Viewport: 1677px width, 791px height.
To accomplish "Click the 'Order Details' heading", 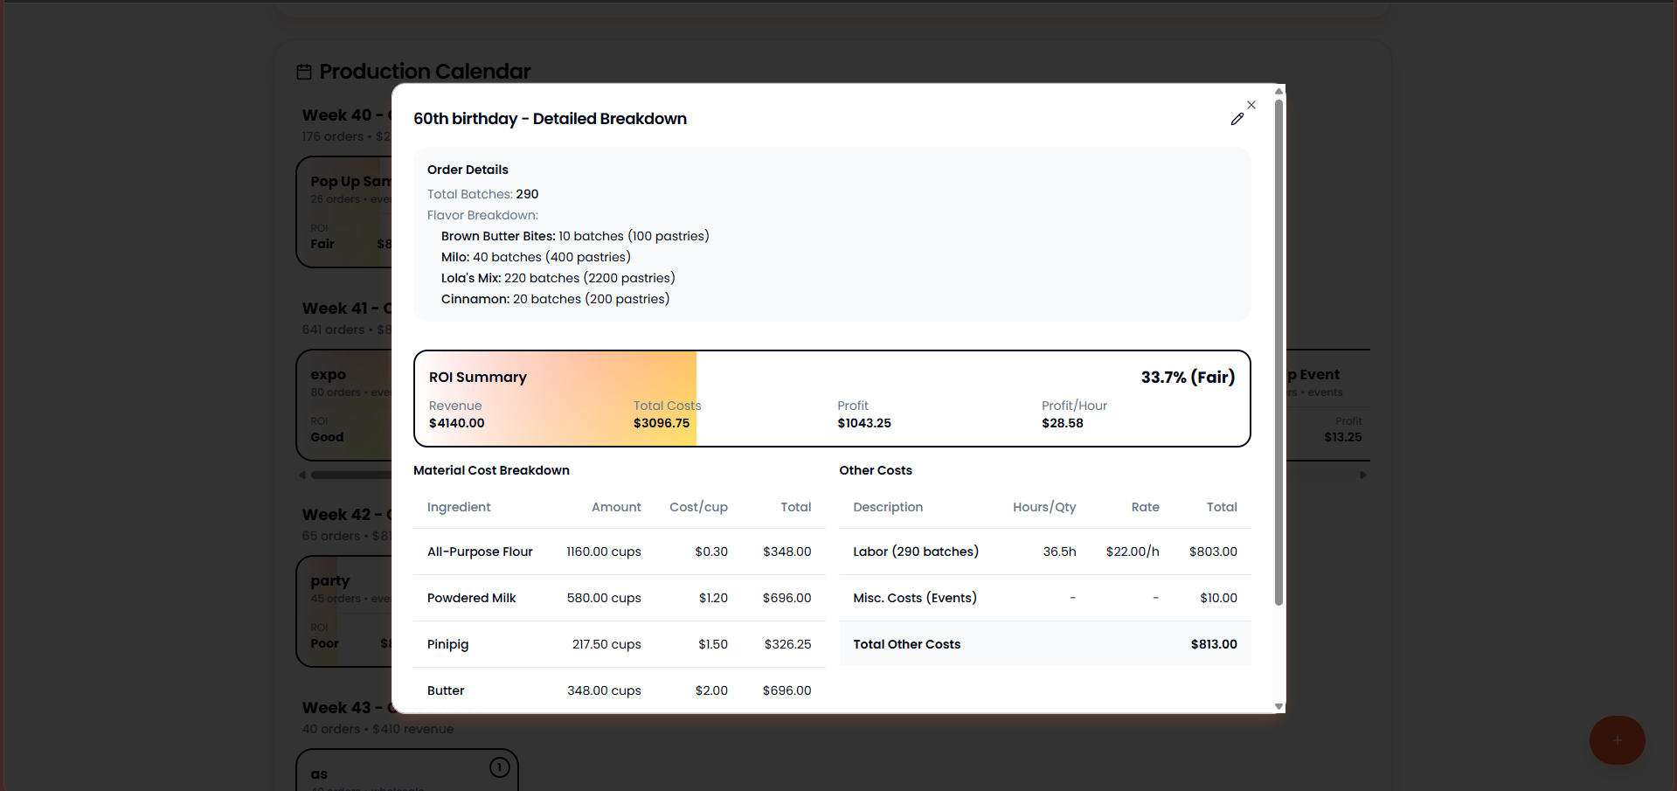I will tap(468, 170).
